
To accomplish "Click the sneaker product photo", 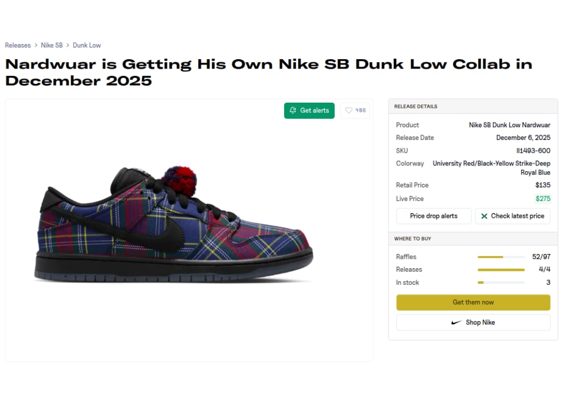I will [x=173, y=225].
